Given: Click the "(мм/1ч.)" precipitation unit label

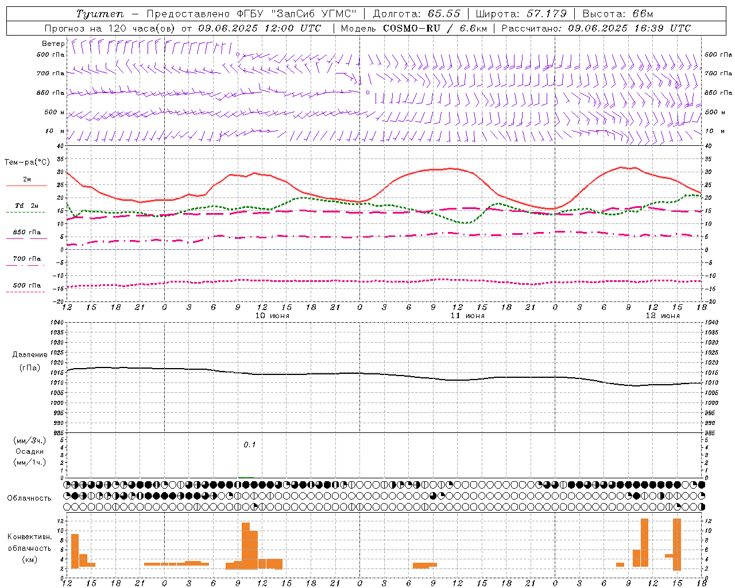Looking at the screenshot, I should [x=30, y=462].
